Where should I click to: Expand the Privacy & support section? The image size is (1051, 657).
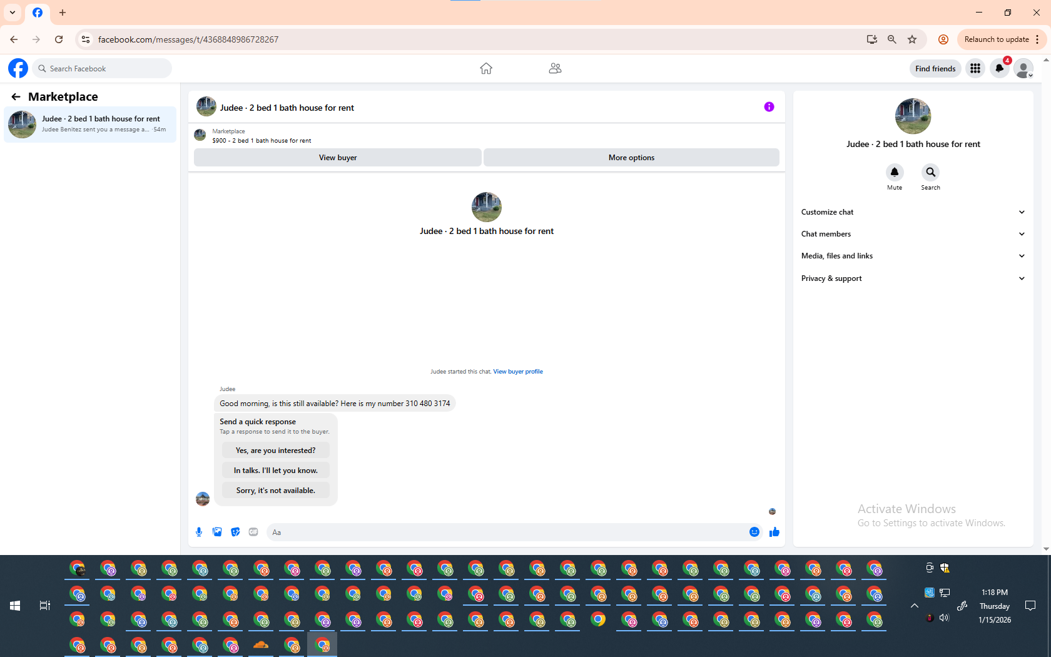913,278
